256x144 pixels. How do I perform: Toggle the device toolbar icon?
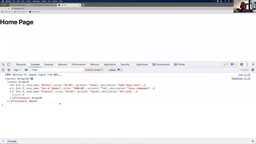pos(8,64)
